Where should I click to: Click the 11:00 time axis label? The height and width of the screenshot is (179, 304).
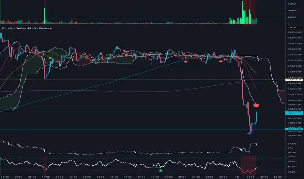coord(59,177)
